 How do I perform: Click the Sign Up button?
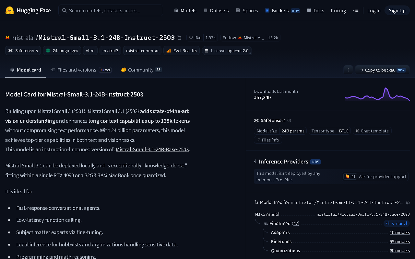(397, 10)
